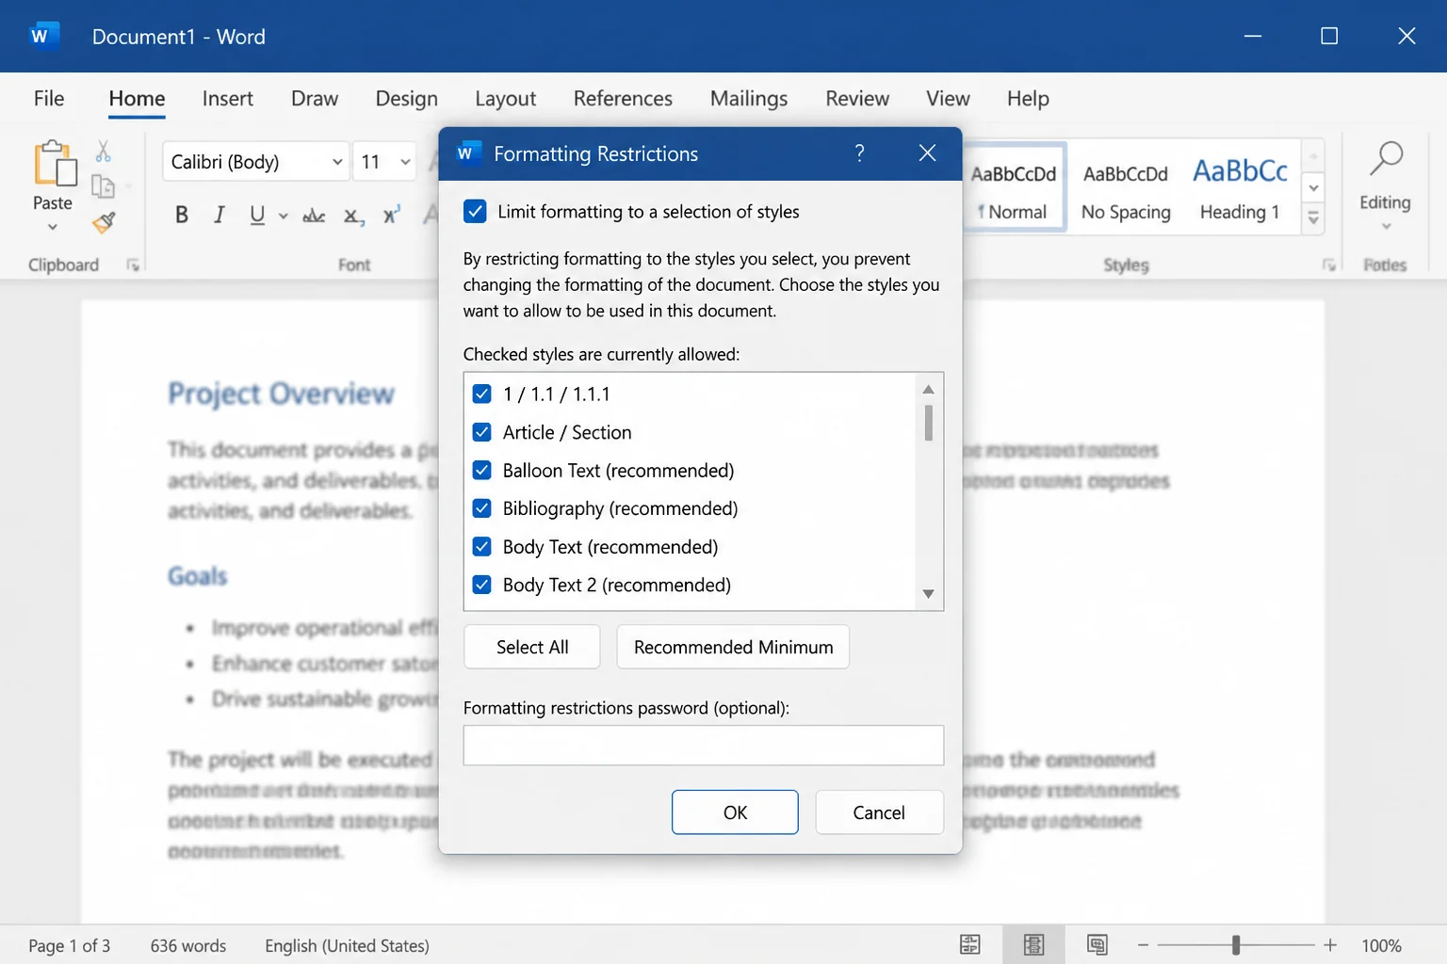Uncheck the 1 / 1.1 / 1.1.1 style

click(481, 394)
